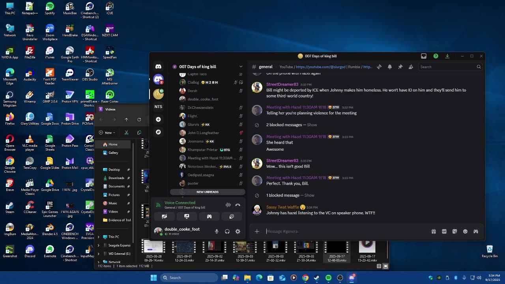Click Windows Start button

(x=153, y=278)
